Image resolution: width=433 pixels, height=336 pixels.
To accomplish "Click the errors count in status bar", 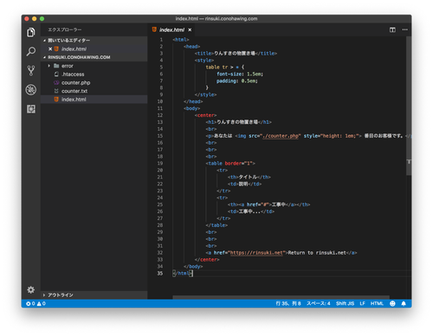I will 30,303.
